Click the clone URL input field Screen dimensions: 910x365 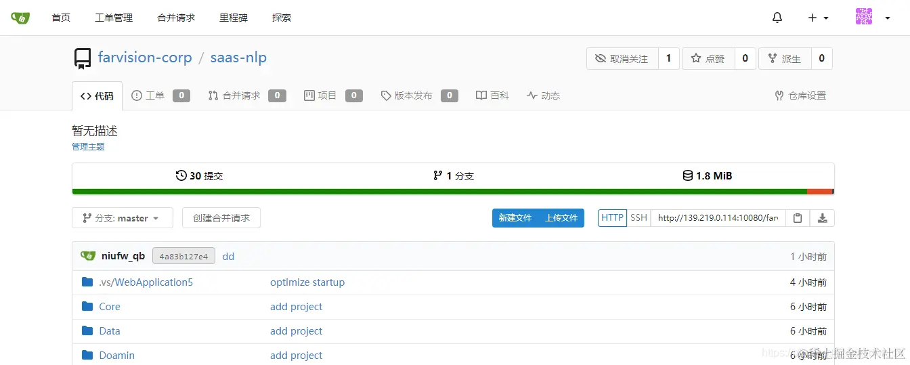pyautogui.click(x=718, y=218)
